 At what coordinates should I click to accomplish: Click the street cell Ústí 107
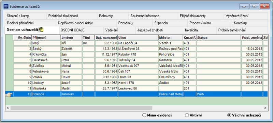click(138, 71)
